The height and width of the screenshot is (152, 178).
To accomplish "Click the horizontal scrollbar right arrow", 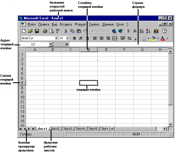I will [x=164, y=129].
